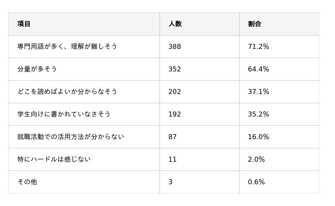Click the 人数 column header
Screen dimensions: 335x206
pyautogui.click(x=175, y=24)
